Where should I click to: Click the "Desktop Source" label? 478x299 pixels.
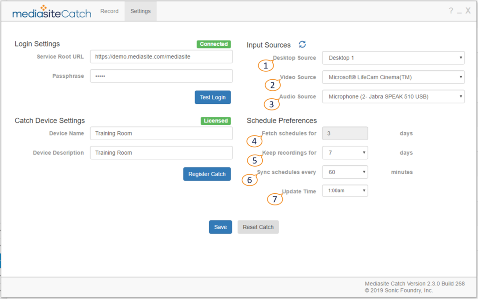(x=295, y=58)
